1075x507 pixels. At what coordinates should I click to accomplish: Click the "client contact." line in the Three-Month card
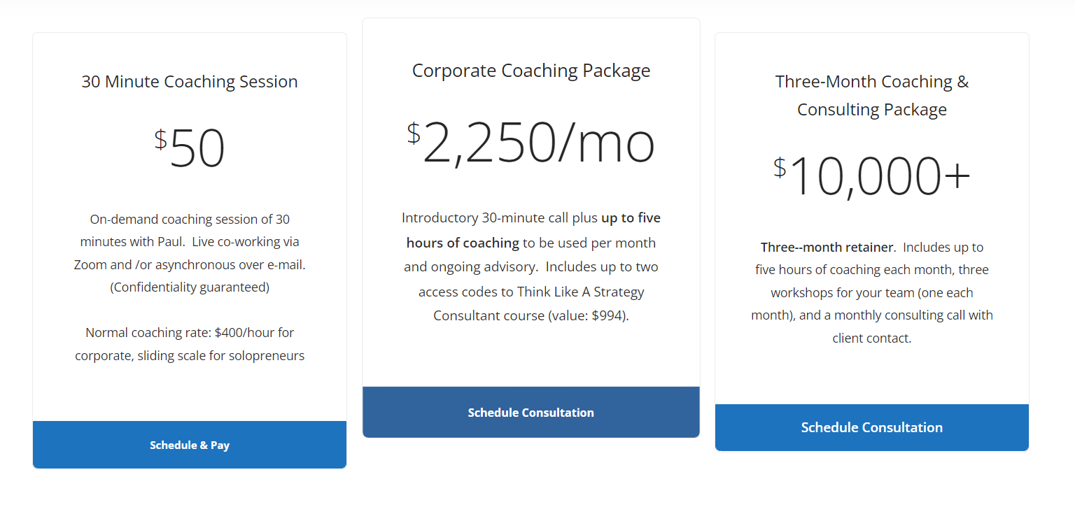point(871,338)
